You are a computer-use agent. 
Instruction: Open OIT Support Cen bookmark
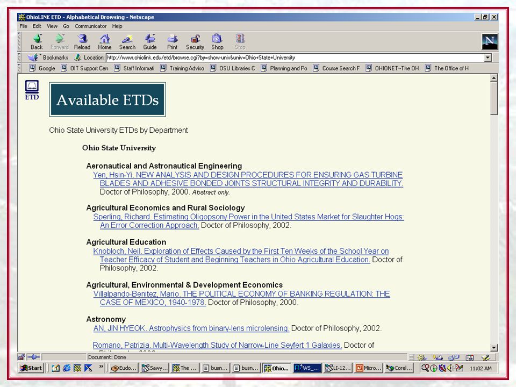[x=84, y=68]
